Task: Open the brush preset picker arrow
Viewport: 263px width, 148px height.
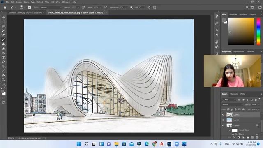Action: 25,7
